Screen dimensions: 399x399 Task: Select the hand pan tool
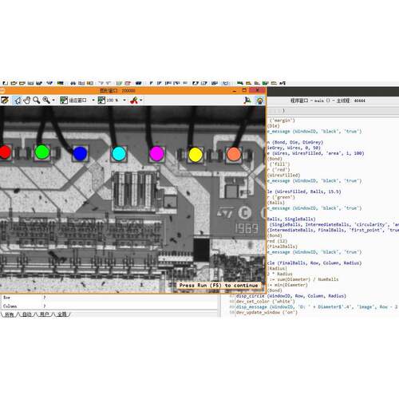pos(27,101)
